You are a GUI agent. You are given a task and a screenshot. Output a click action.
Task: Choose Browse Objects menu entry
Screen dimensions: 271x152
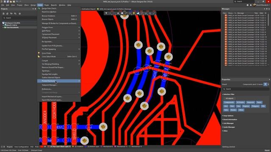(x=59, y=19)
